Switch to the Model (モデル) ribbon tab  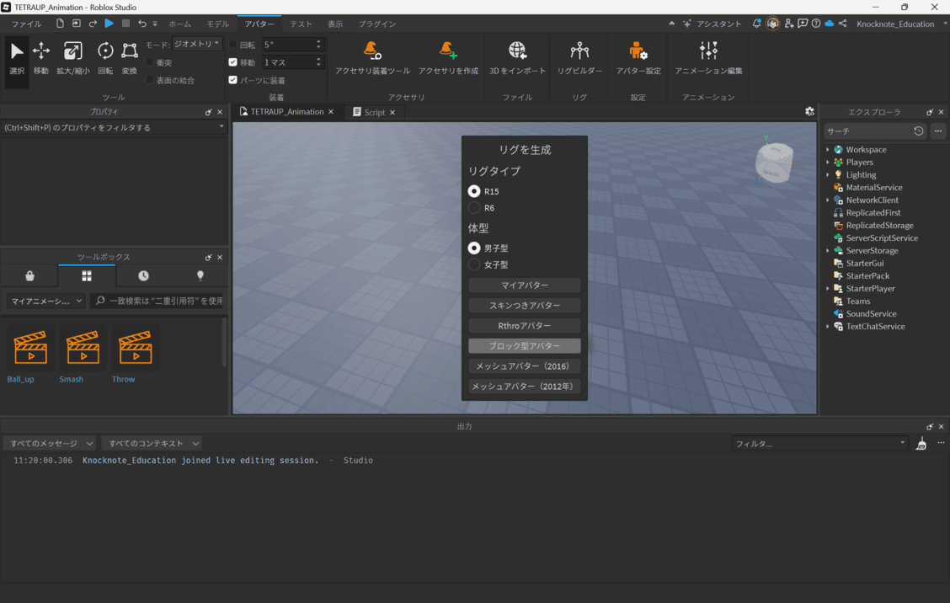tap(218, 24)
